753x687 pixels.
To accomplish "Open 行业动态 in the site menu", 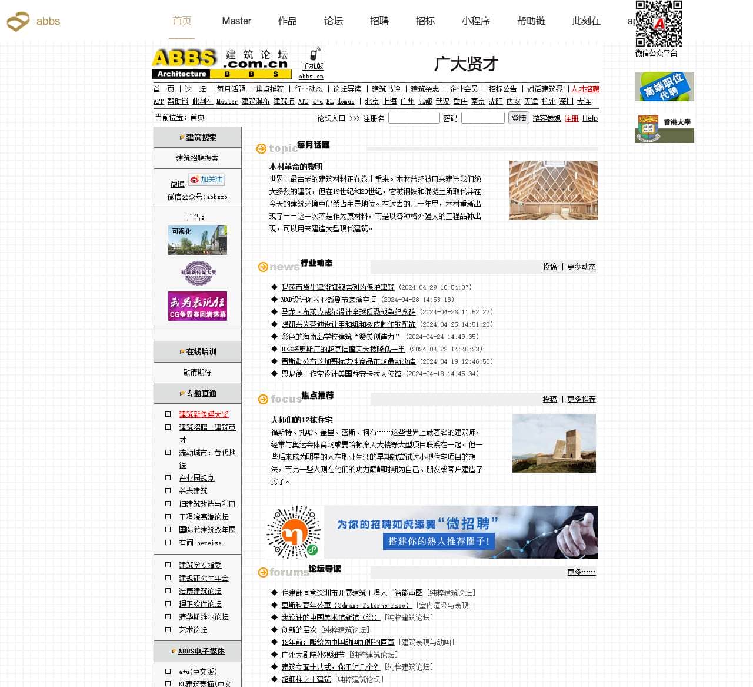I will 309,89.
